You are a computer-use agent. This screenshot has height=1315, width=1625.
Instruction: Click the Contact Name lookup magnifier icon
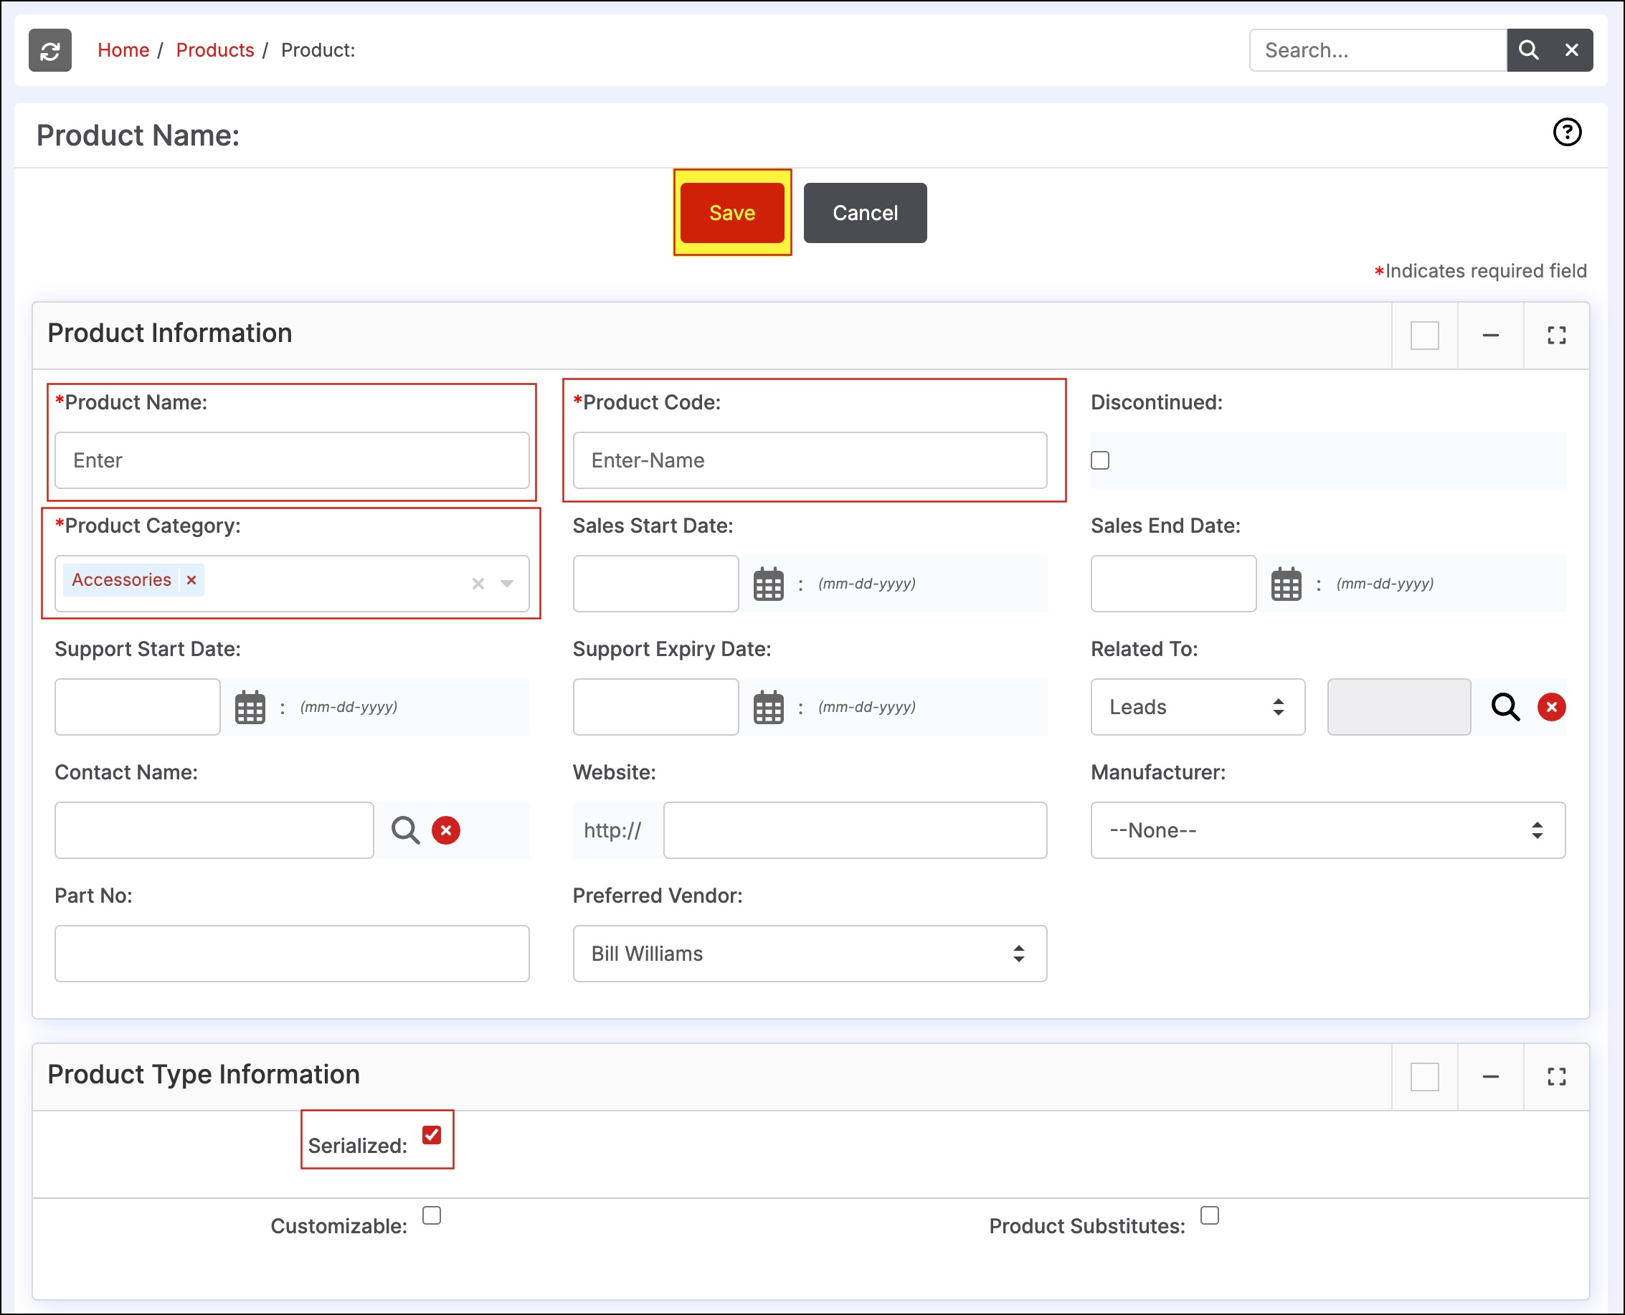point(405,831)
